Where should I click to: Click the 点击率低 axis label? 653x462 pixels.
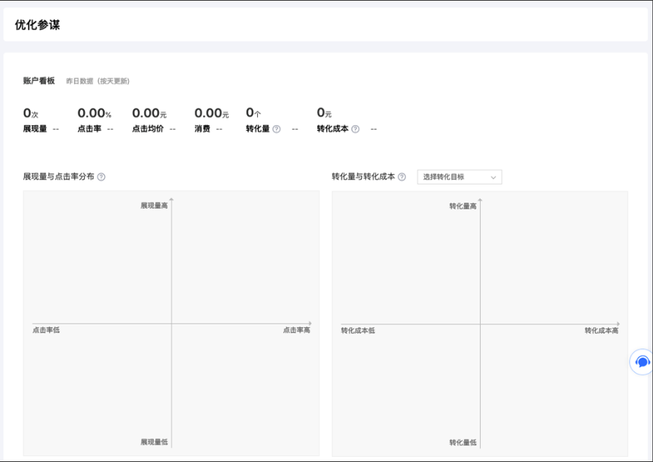pos(46,331)
